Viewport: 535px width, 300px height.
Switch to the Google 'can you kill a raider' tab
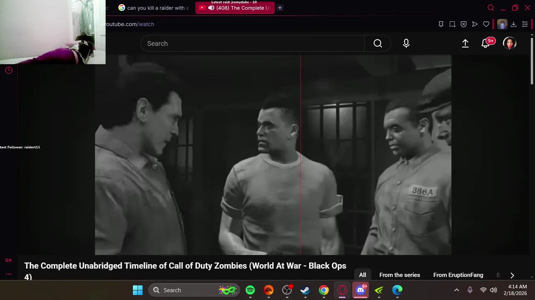153,8
